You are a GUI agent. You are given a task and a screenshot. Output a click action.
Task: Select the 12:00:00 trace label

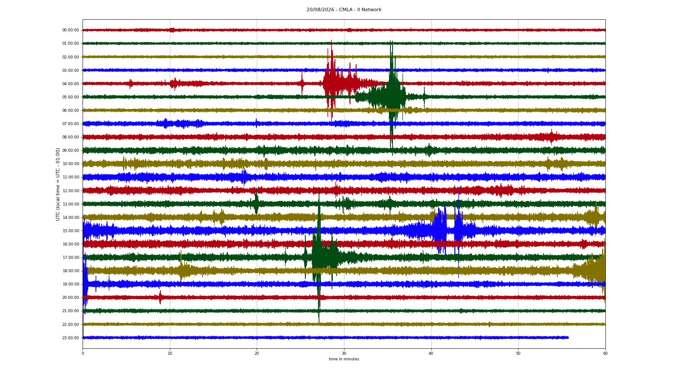71,190
